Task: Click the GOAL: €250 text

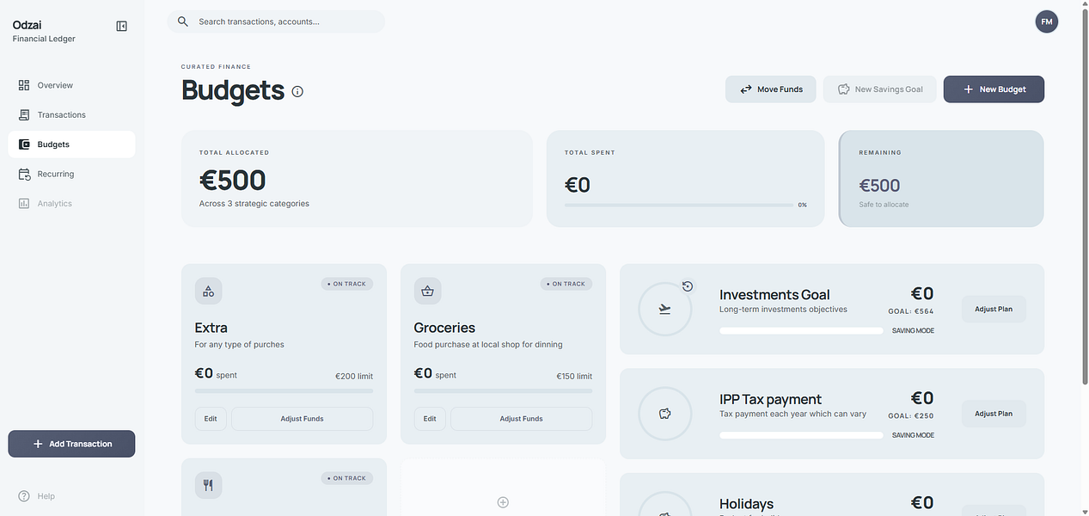Action: pyautogui.click(x=911, y=416)
